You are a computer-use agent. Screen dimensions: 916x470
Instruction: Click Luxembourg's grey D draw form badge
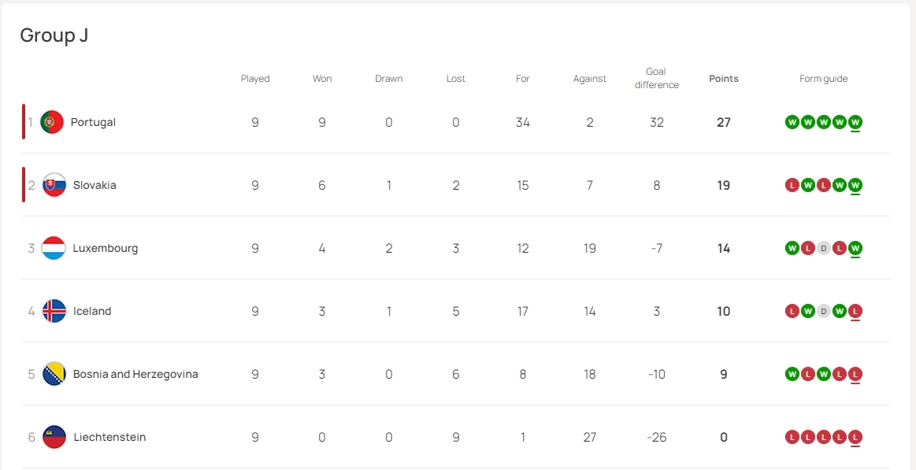[824, 248]
